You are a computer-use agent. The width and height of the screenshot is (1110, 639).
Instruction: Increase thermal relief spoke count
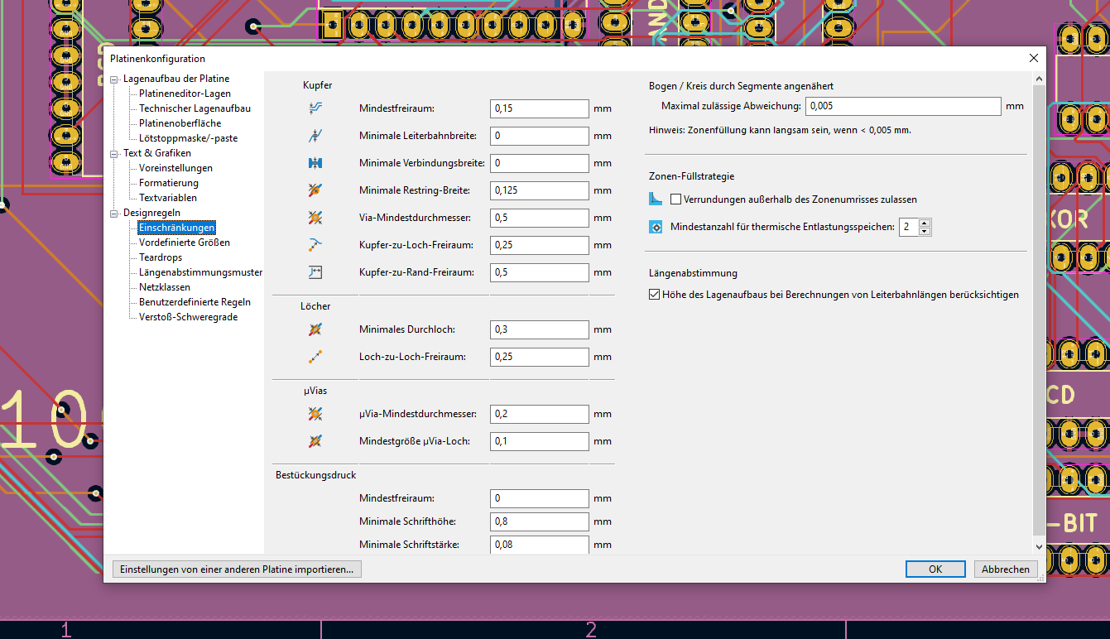point(925,223)
